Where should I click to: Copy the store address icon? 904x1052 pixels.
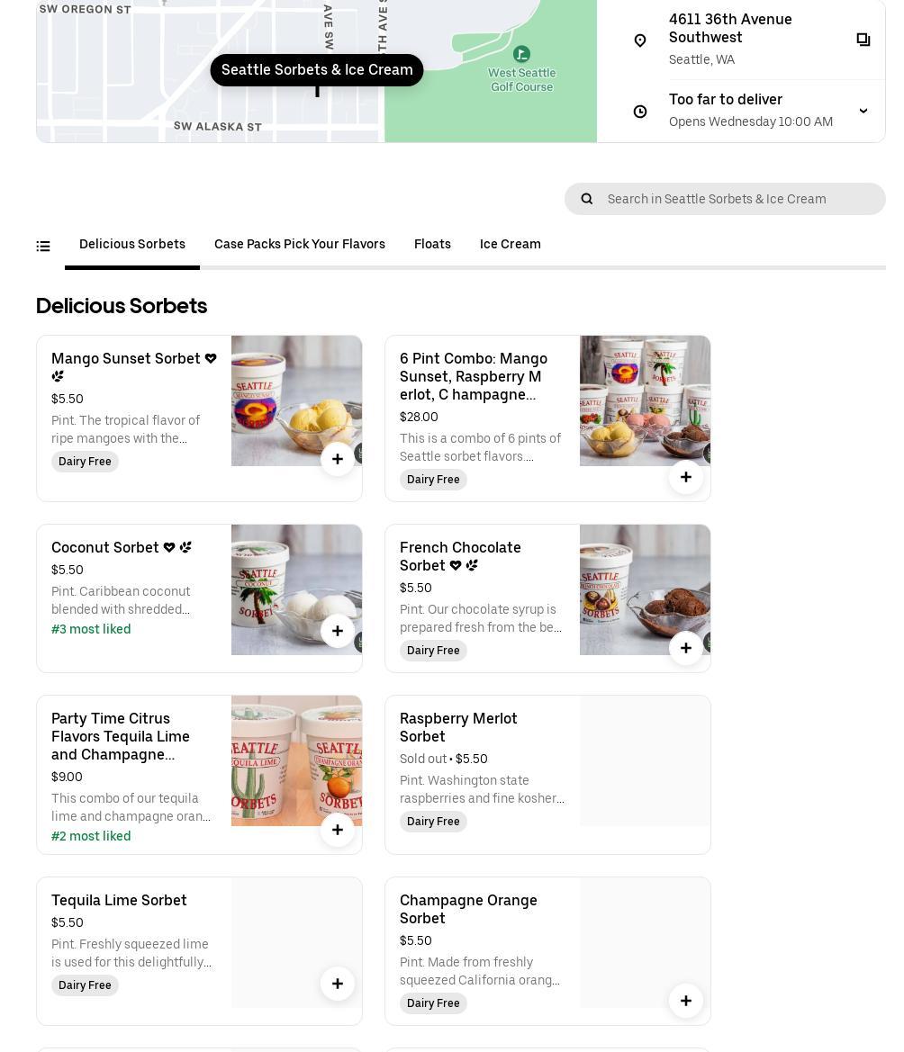(863, 40)
